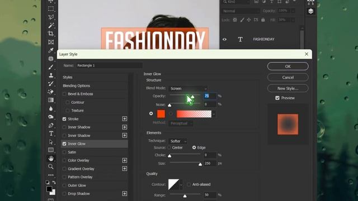
Task: Select the Edge source radio button
Action: tap(194, 147)
